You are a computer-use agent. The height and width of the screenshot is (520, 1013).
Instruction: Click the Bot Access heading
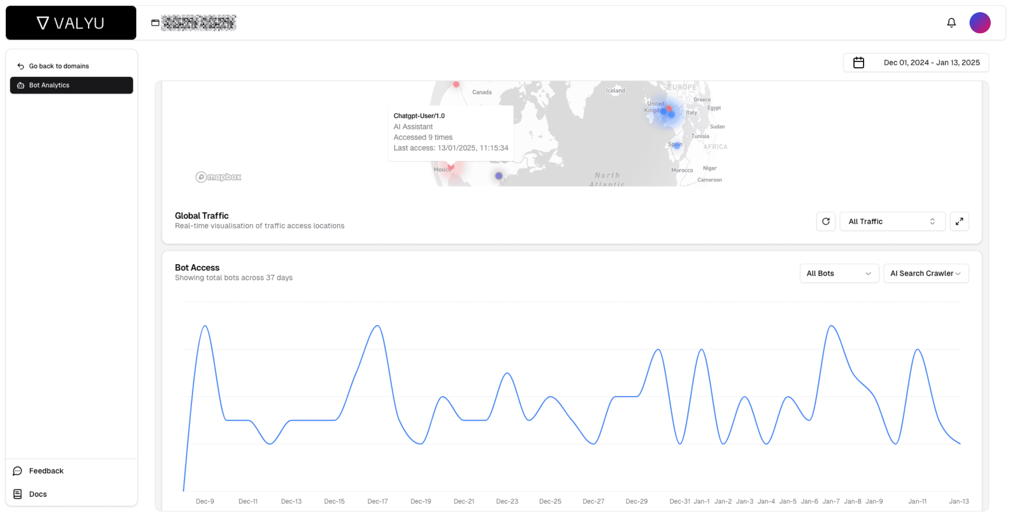pos(197,267)
